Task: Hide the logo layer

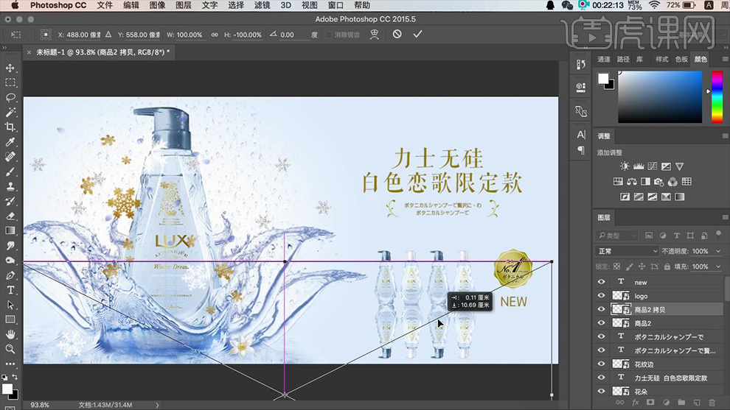Action: [601, 296]
